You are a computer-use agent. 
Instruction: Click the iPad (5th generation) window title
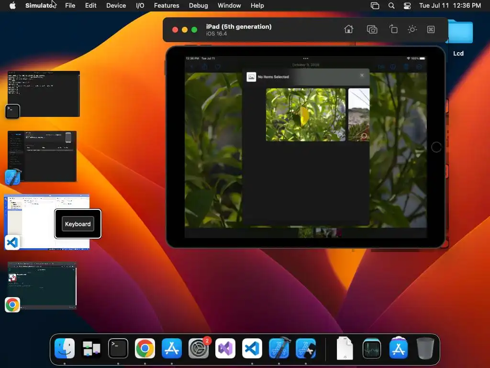(x=239, y=27)
